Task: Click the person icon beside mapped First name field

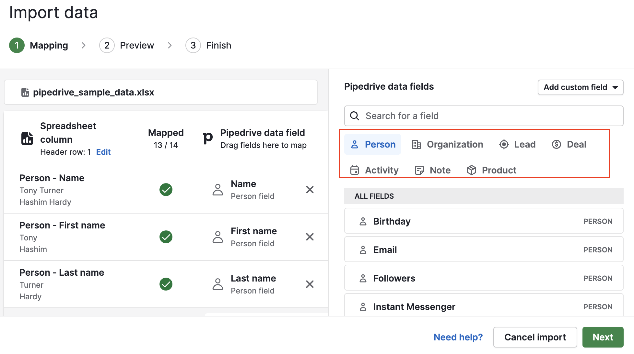Action: point(218,237)
